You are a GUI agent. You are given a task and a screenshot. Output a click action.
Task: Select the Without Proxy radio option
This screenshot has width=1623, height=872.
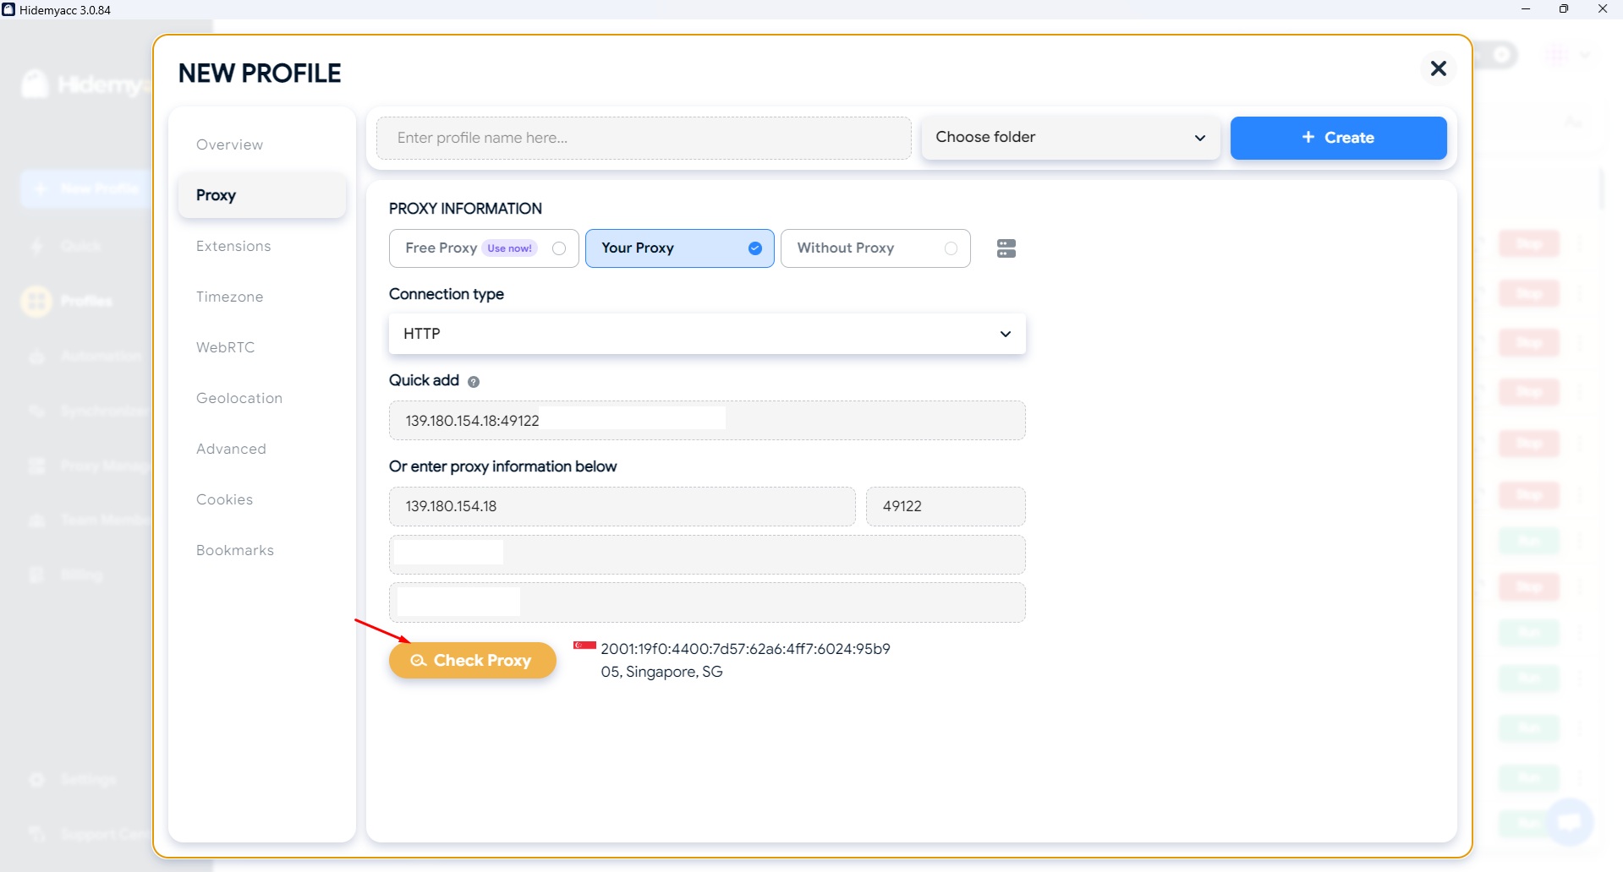(x=951, y=248)
